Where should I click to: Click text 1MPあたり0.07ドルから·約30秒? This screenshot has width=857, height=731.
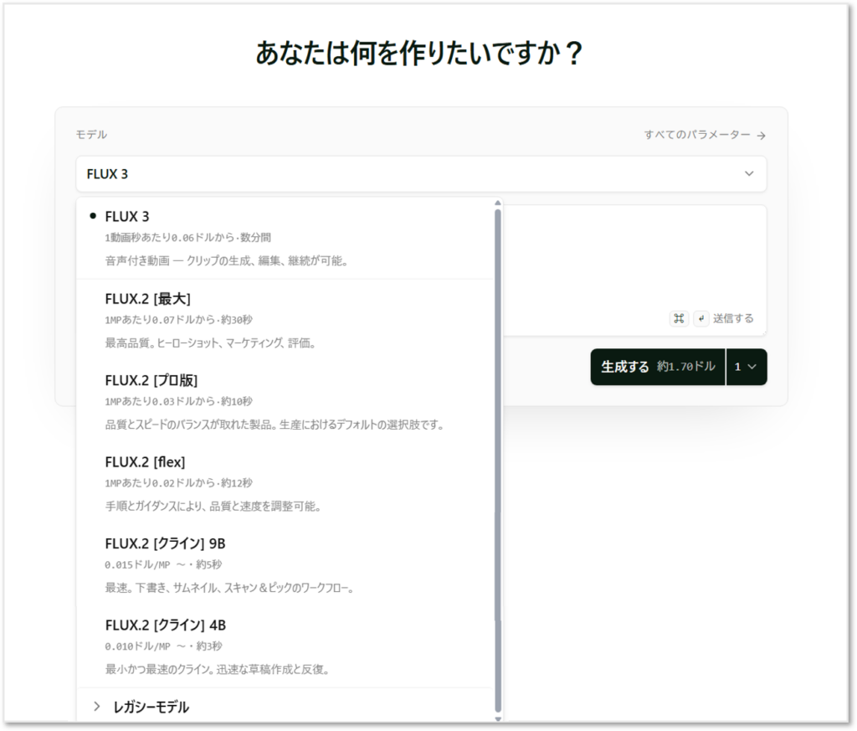pos(179,320)
